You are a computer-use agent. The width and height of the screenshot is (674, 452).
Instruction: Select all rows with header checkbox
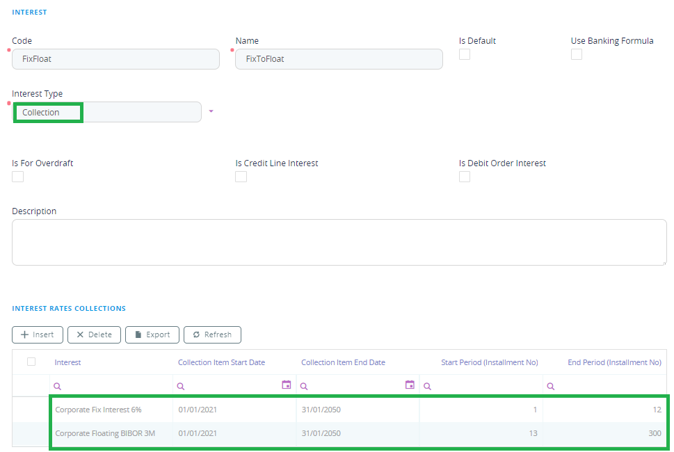pyautogui.click(x=31, y=362)
